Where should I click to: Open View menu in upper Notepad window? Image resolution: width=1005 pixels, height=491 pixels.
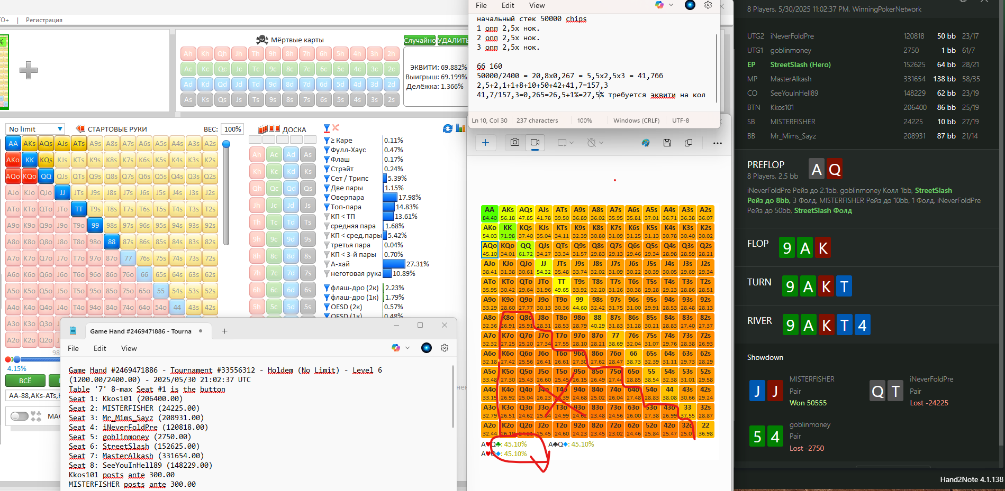click(x=537, y=5)
